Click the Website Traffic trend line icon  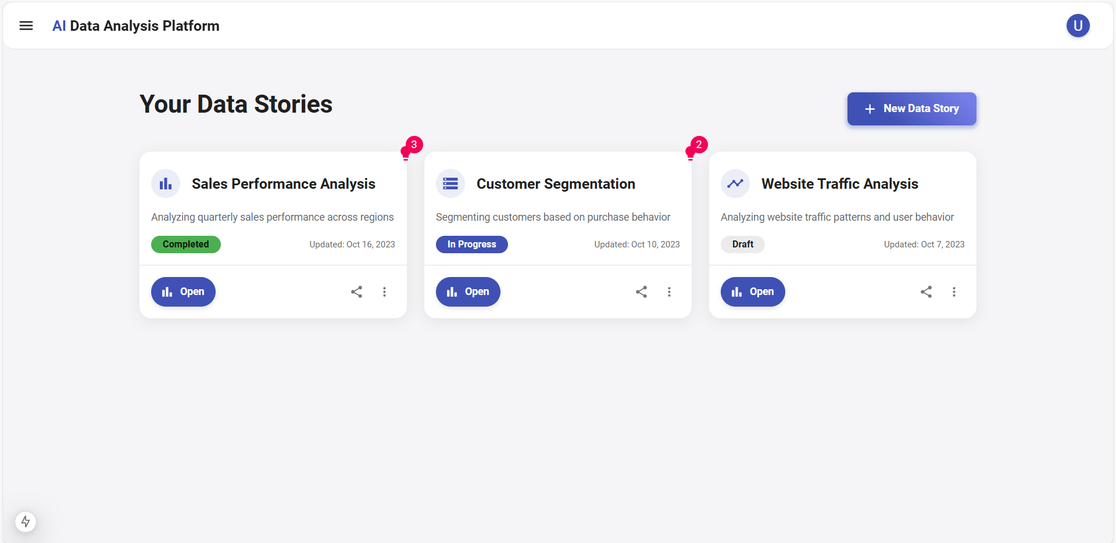(x=735, y=184)
